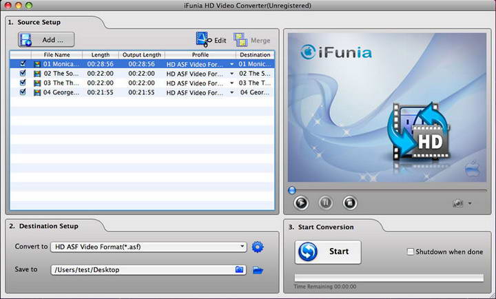Click the File Name column header
The height and width of the screenshot is (299, 496).
tap(57, 54)
